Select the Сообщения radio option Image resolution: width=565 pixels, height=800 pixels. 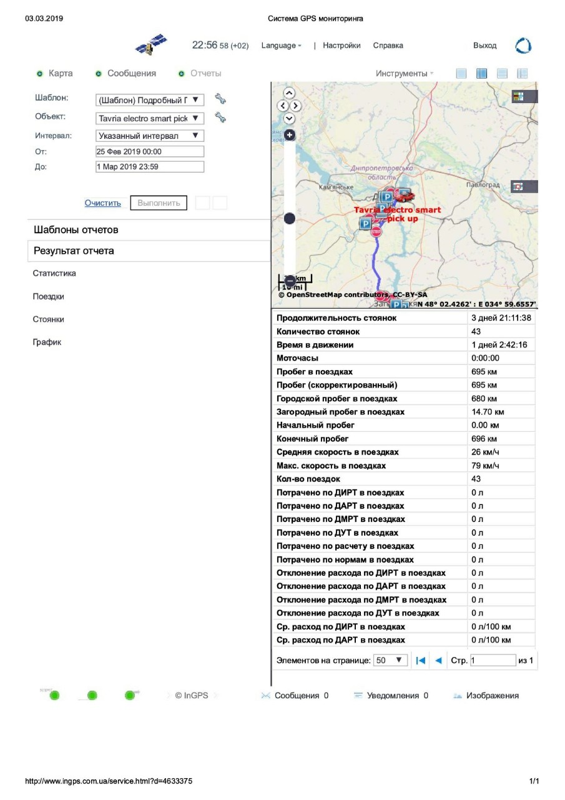99,74
